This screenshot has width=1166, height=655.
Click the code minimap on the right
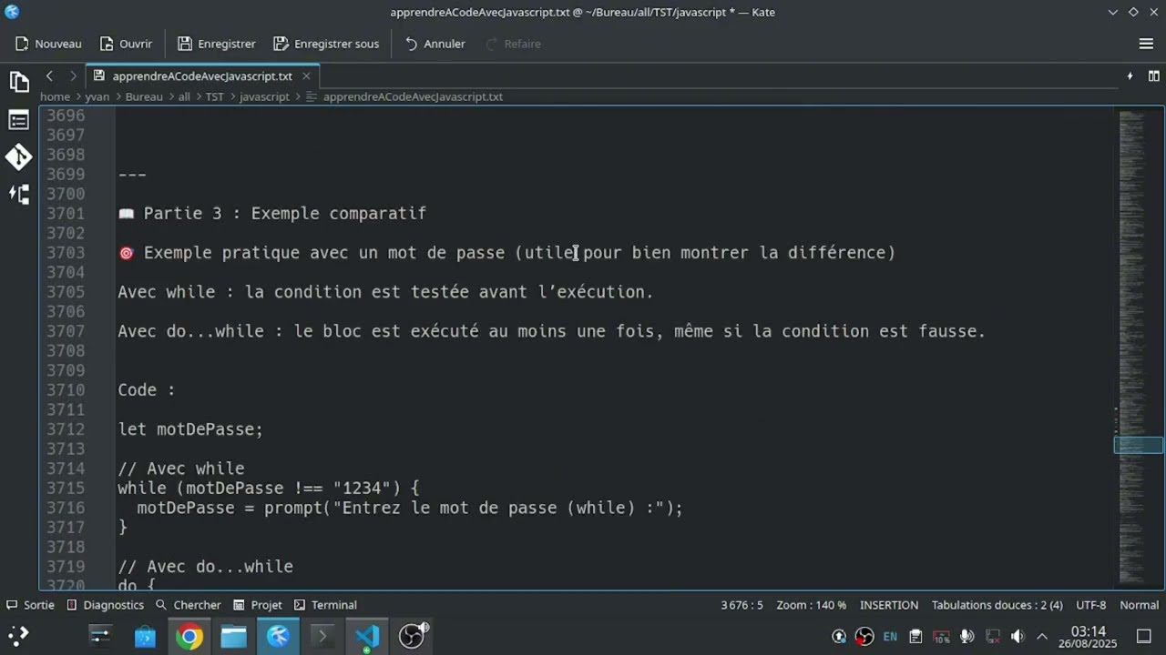coord(1139,346)
